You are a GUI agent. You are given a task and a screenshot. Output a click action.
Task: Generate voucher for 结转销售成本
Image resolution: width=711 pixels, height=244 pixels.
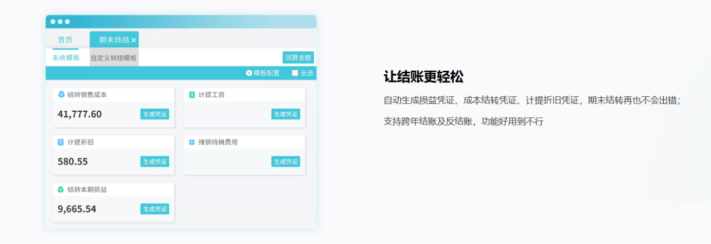(x=155, y=114)
